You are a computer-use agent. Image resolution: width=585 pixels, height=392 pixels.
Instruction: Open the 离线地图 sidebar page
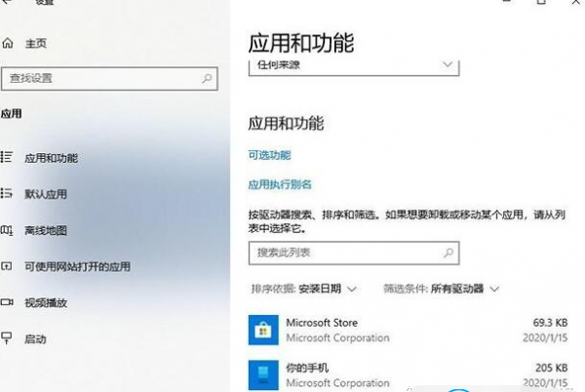(46, 230)
